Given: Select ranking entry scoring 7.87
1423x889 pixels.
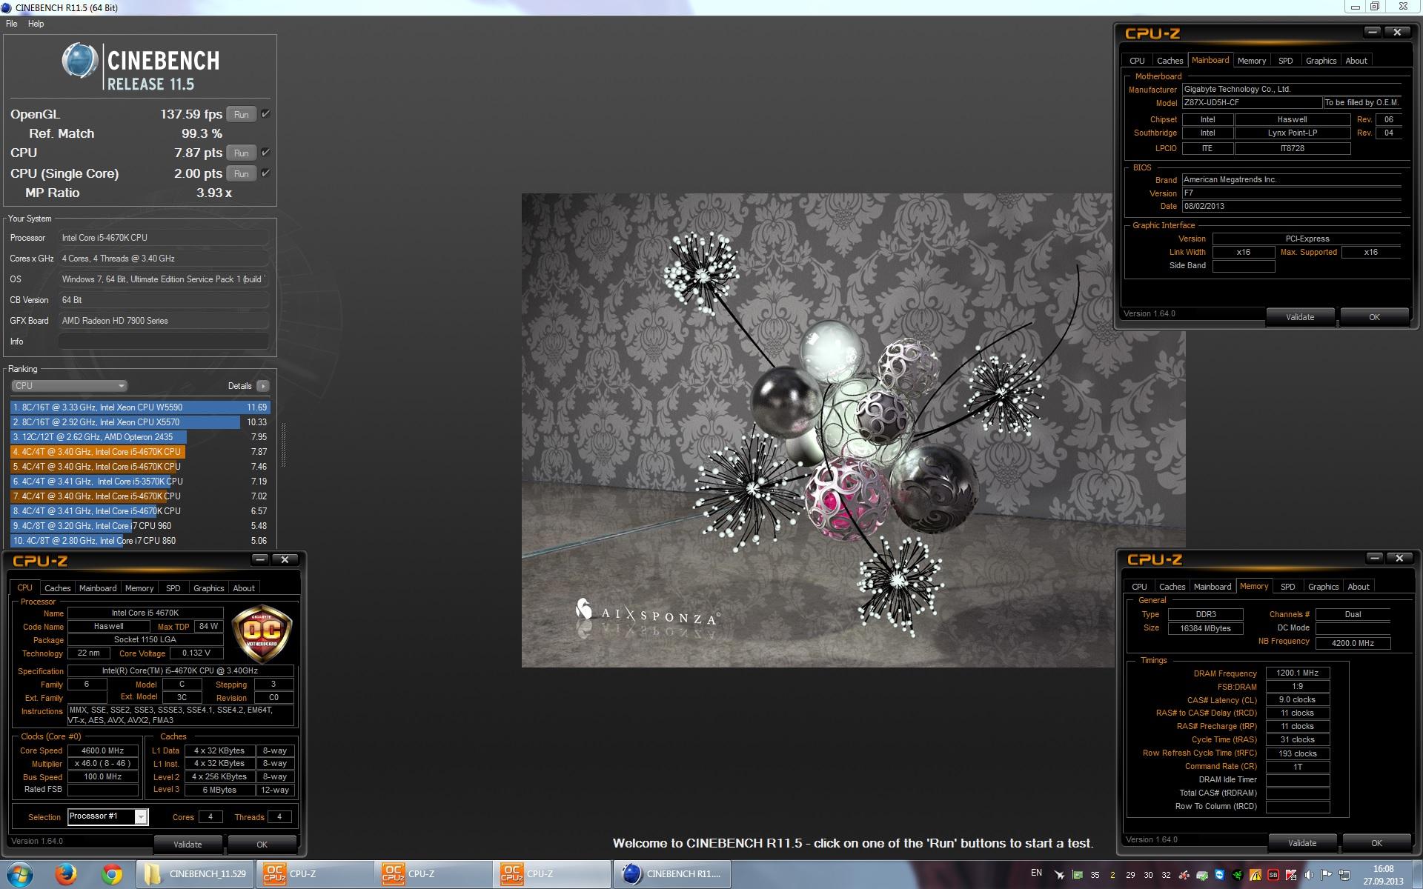Looking at the screenshot, I should coord(140,452).
